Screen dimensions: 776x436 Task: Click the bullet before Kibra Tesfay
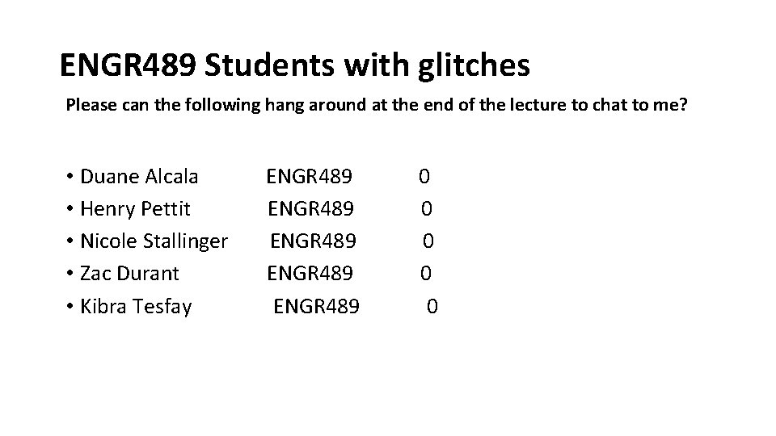click(71, 308)
